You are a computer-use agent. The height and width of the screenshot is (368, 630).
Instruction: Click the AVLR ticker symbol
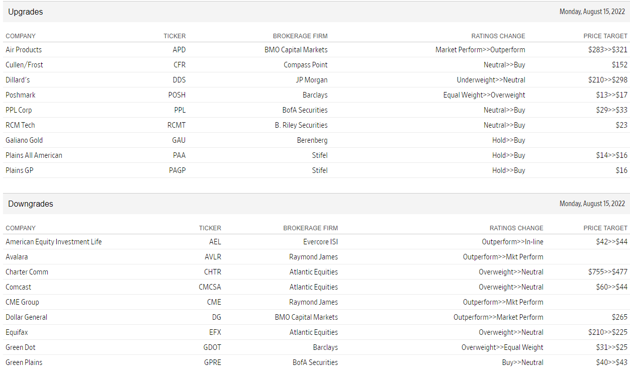213,257
